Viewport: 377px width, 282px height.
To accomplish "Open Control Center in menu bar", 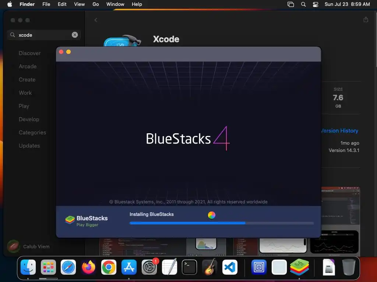I will [316, 4].
